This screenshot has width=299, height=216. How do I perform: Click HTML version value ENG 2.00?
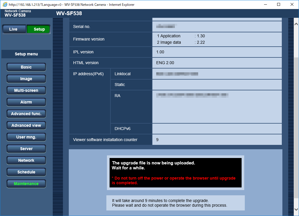(165, 63)
